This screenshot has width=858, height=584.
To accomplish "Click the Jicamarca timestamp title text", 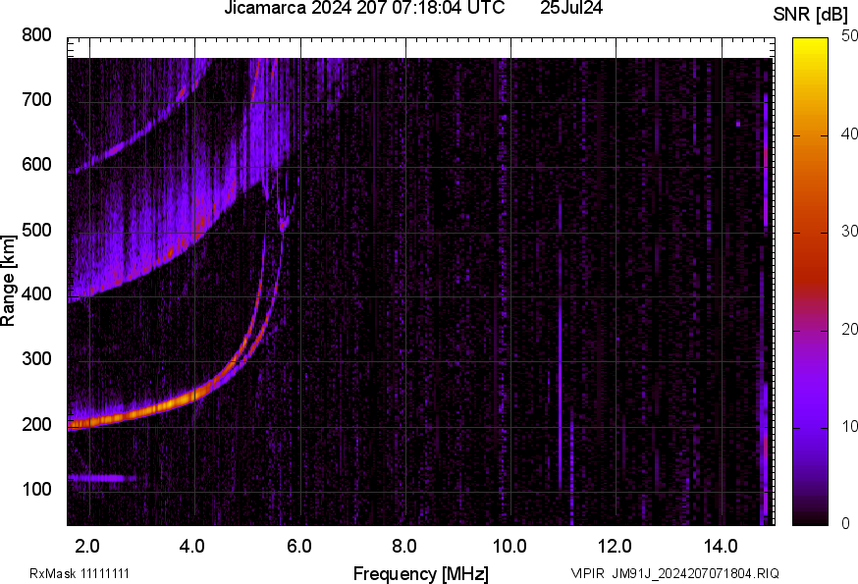I will coord(364,9).
